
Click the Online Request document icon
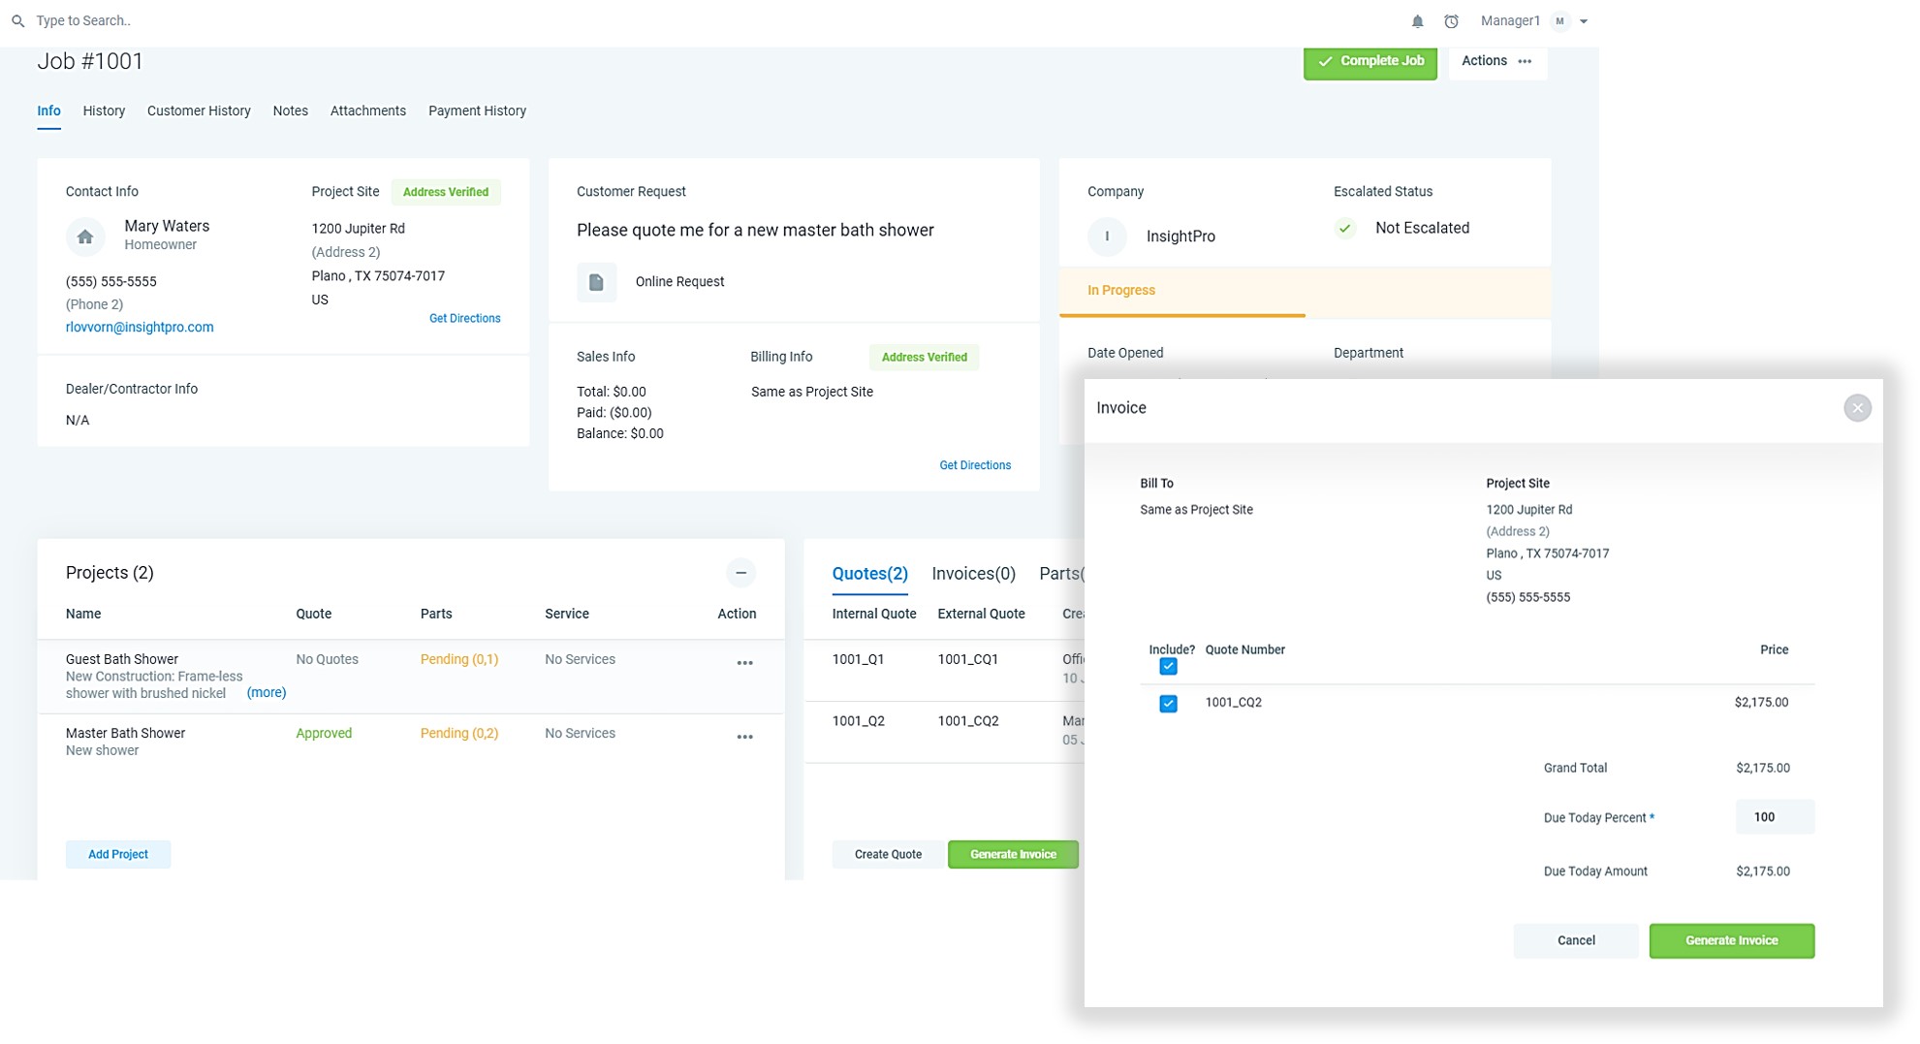coord(596,282)
